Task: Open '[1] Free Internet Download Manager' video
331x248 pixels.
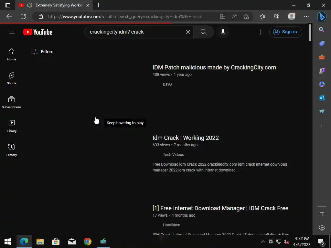Action: (x=220, y=208)
